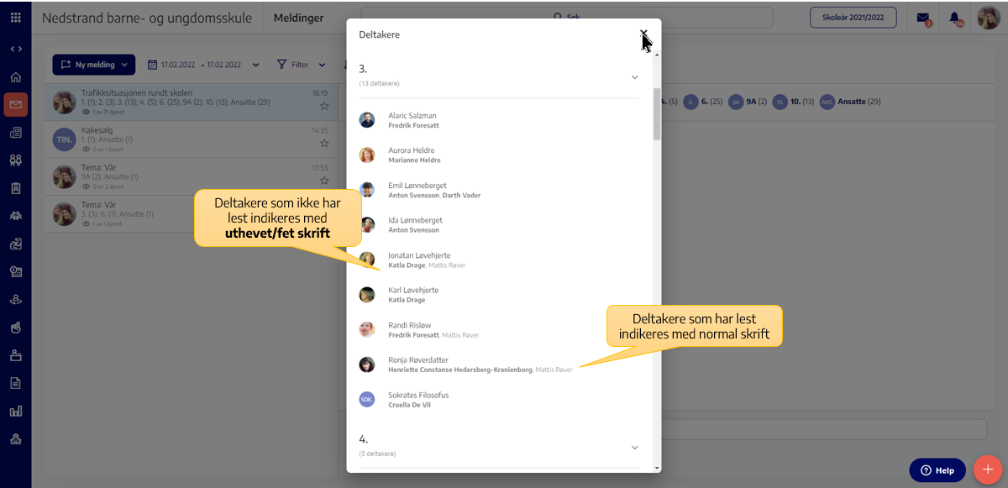Select participant Aurora Heldre
1008x488 pixels.
tap(499, 155)
